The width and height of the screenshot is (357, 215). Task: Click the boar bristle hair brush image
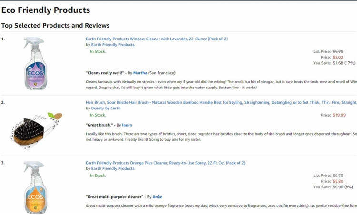click(x=36, y=130)
